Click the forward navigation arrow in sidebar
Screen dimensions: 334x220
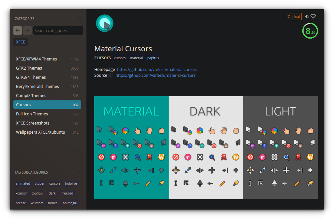pos(27,30)
